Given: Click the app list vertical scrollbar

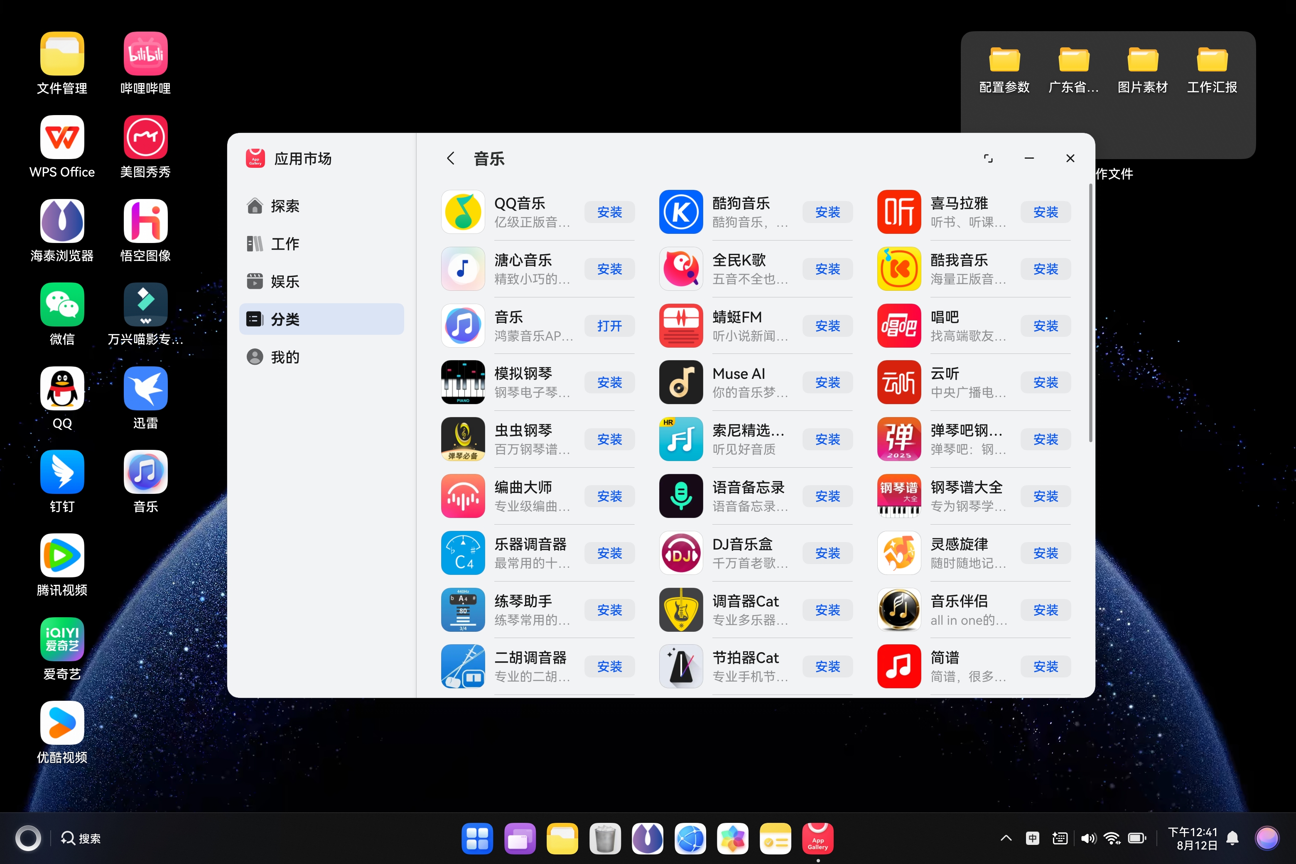Looking at the screenshot, I should tap(1090, 313).
